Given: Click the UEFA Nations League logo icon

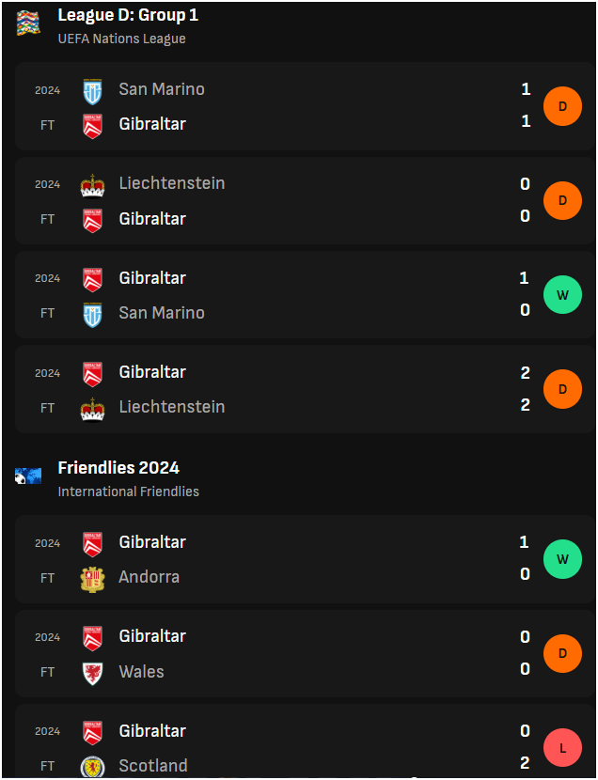Looking at the screenshot, I should click(28, 23).
